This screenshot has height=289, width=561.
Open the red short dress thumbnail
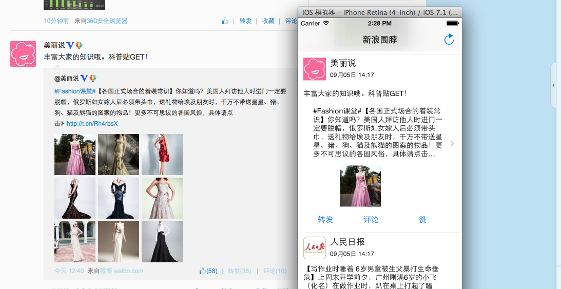coord(162,155)
